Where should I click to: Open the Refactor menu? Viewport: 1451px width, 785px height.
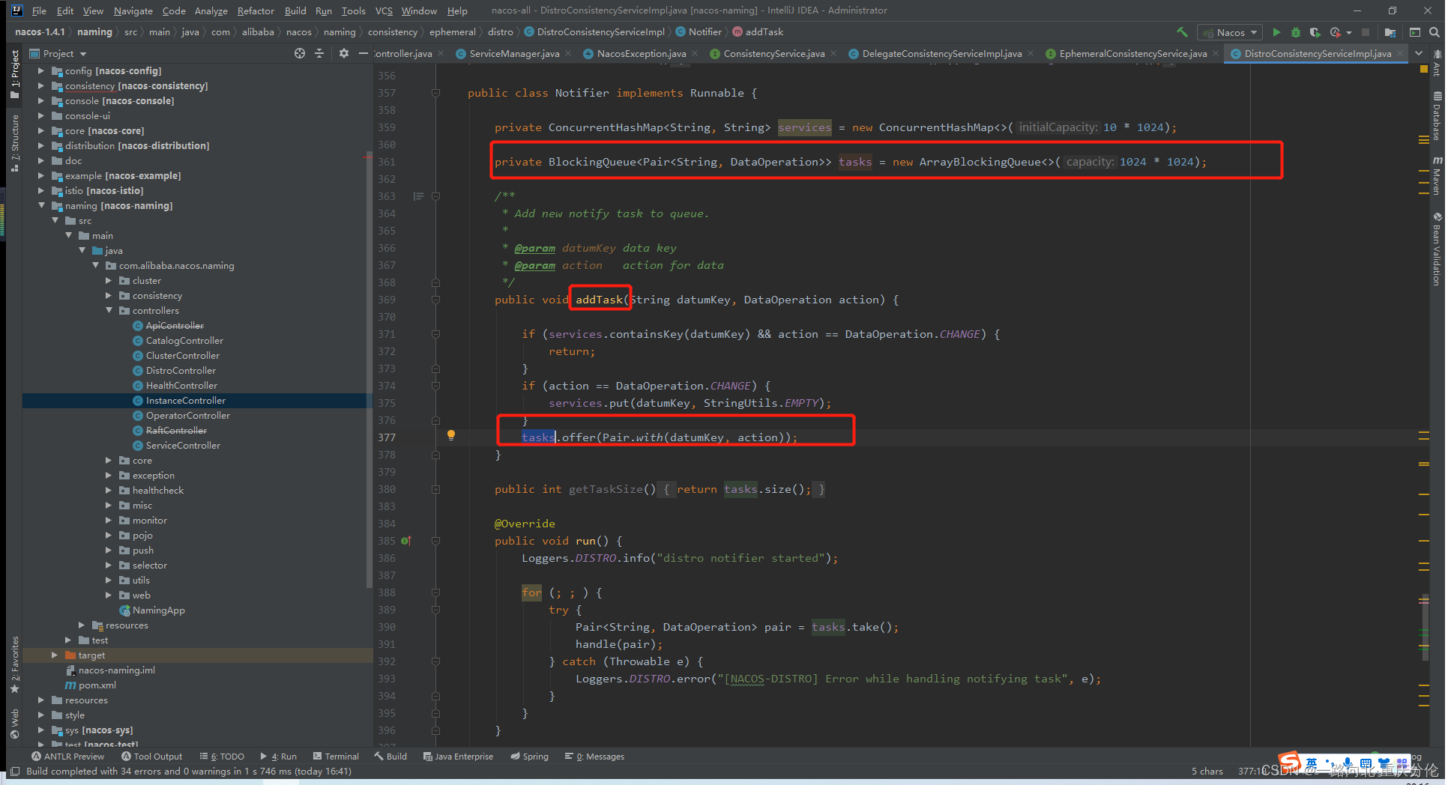(x=256, y=10)
